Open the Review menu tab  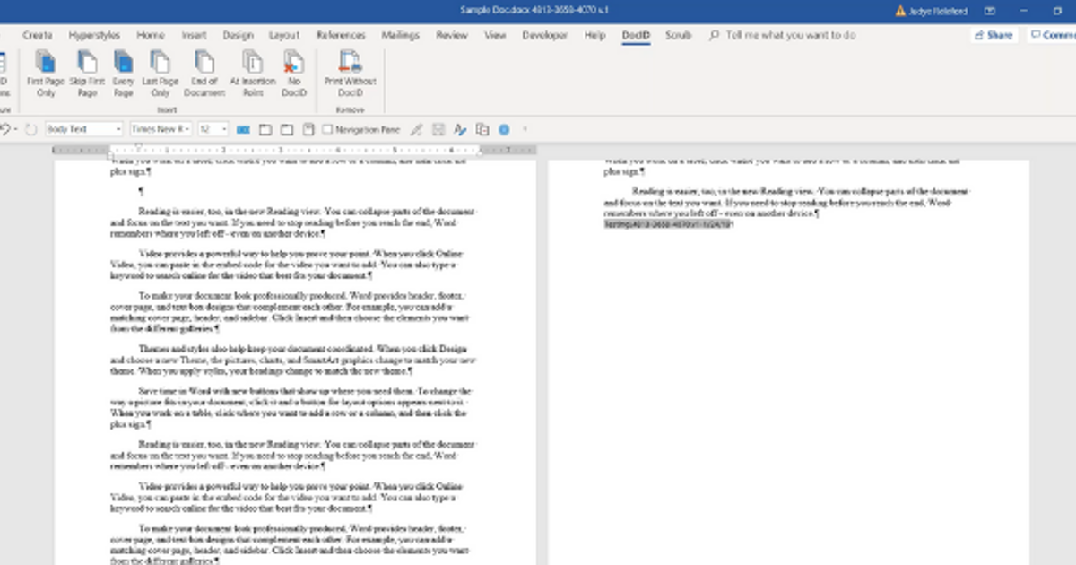[x=452, y=36]
